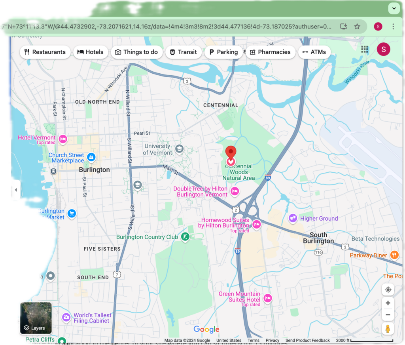Show your location with the target icon

point(388,290)
